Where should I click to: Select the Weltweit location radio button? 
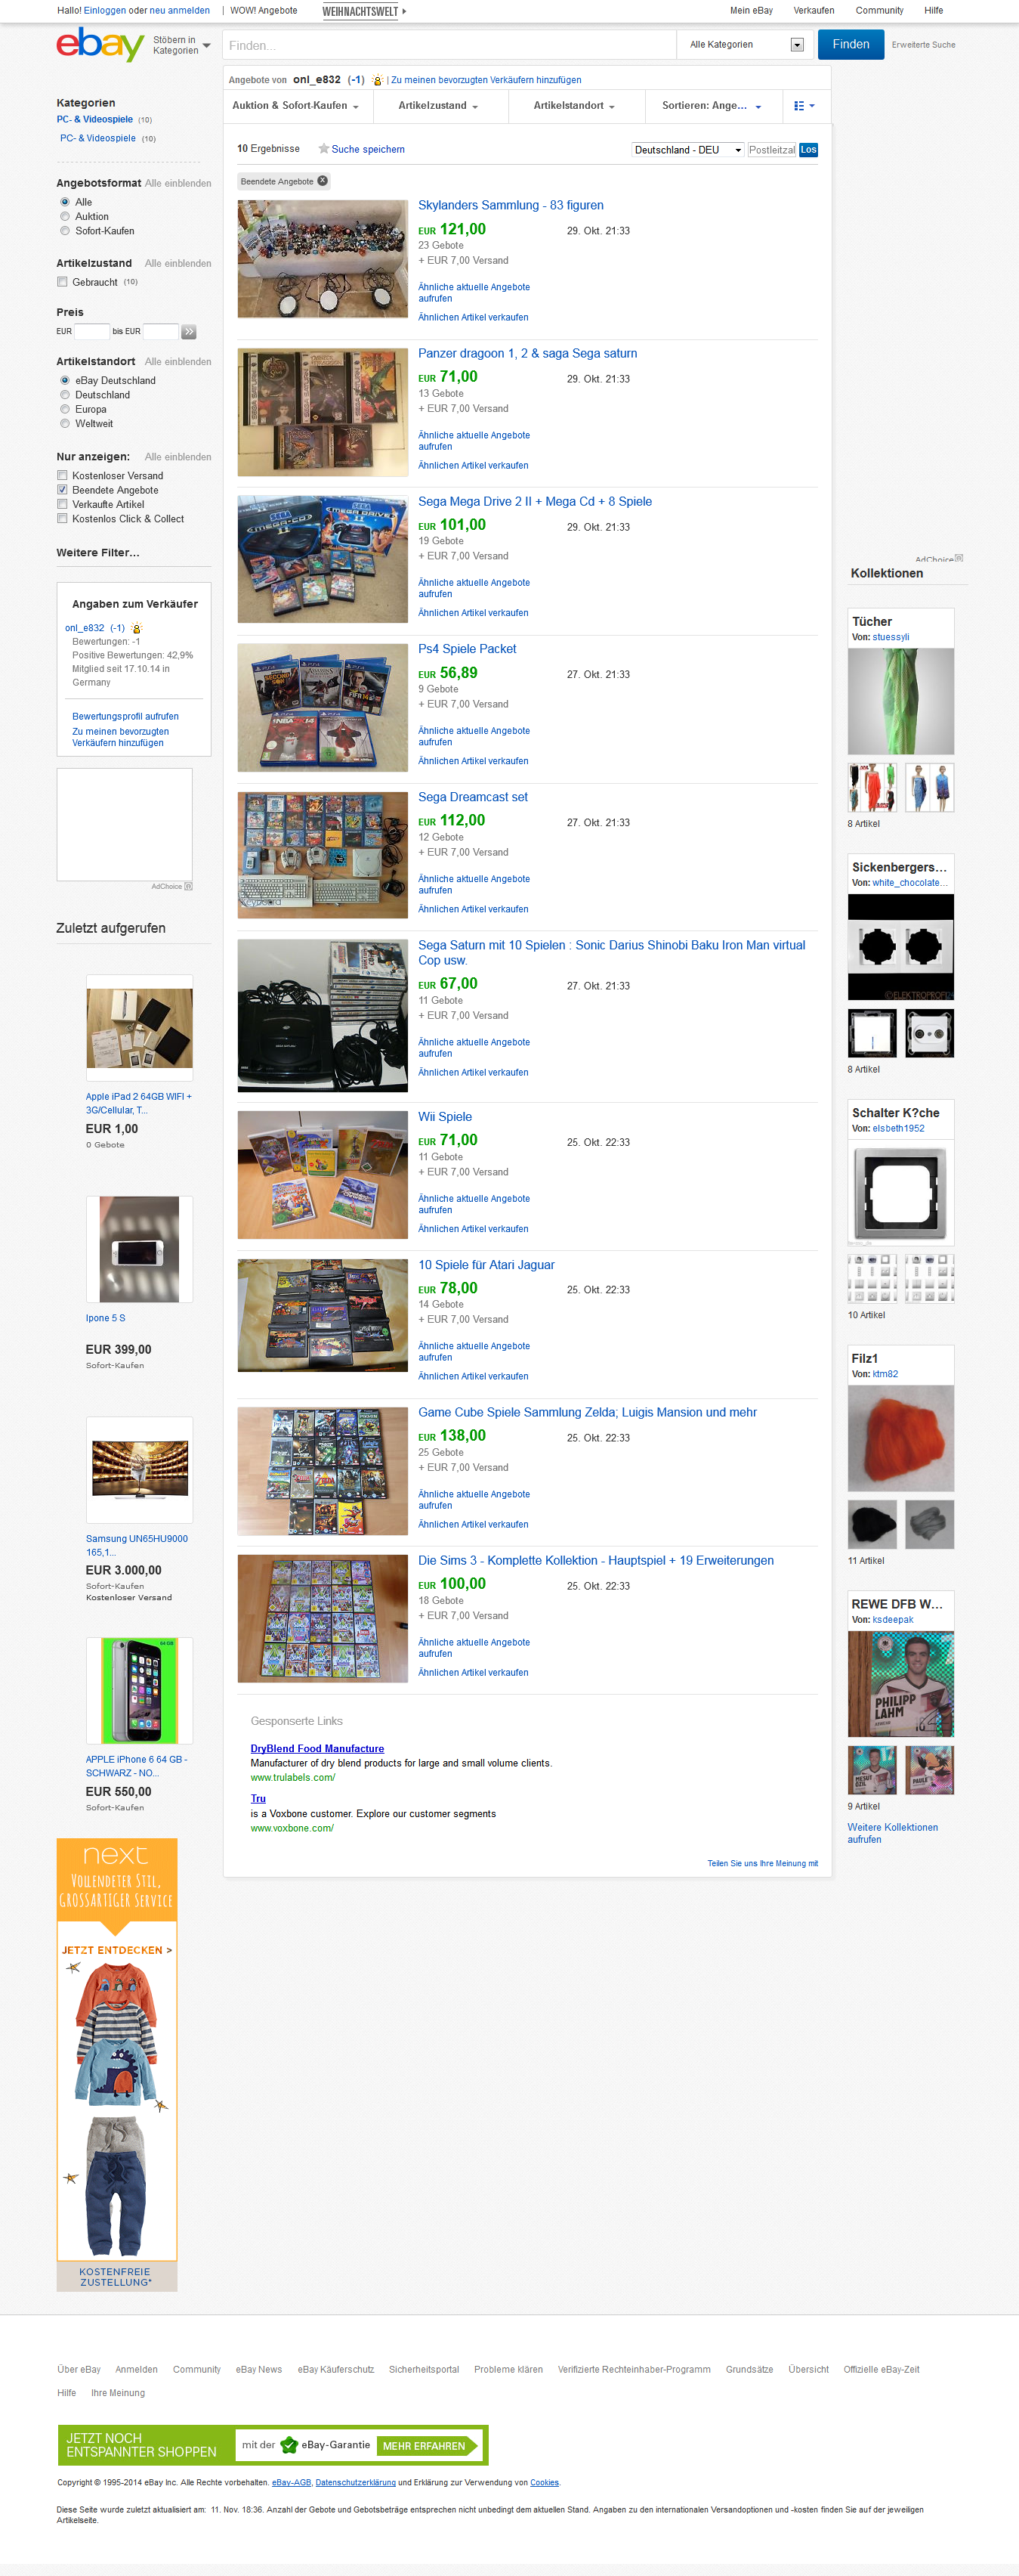pos(65,424)
